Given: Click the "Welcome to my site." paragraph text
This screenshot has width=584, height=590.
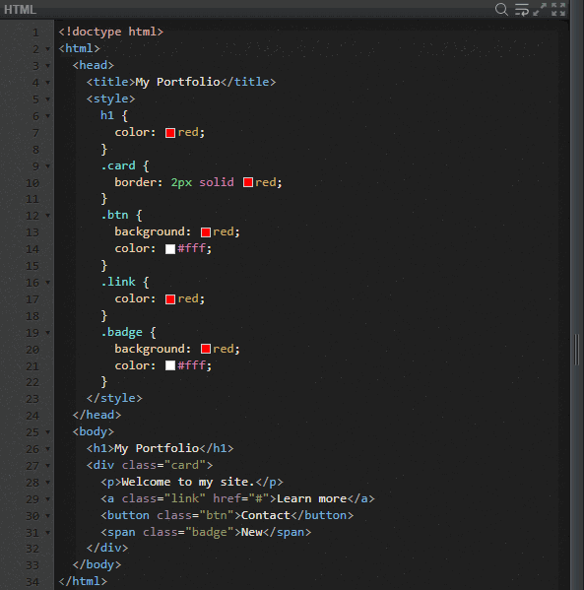Looking at the screenshot, I should [188, 482].
